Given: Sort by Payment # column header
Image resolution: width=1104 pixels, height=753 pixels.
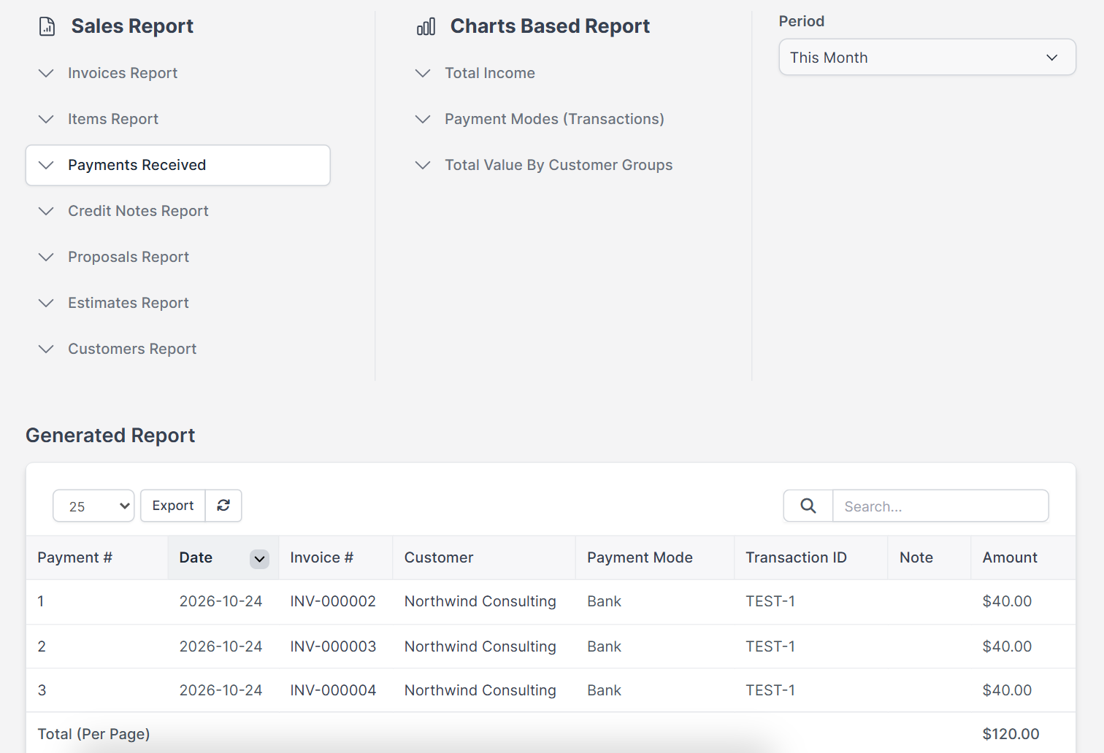Looking at the screenshot, I should tap(97, 557).
